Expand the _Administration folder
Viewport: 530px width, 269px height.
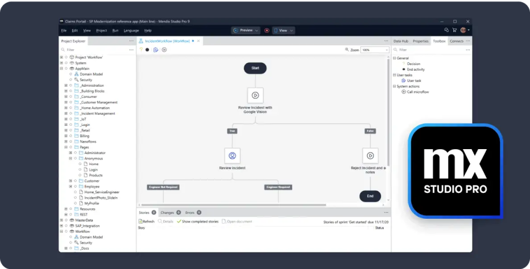tap(66, 86)
